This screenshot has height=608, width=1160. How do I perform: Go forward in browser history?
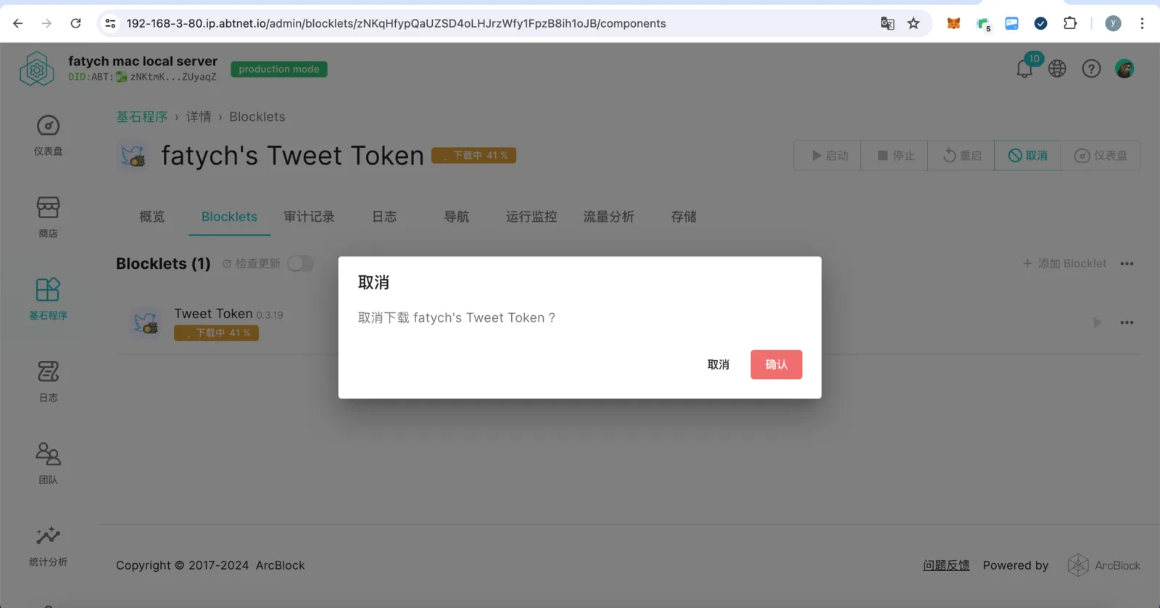coord(47,23)
